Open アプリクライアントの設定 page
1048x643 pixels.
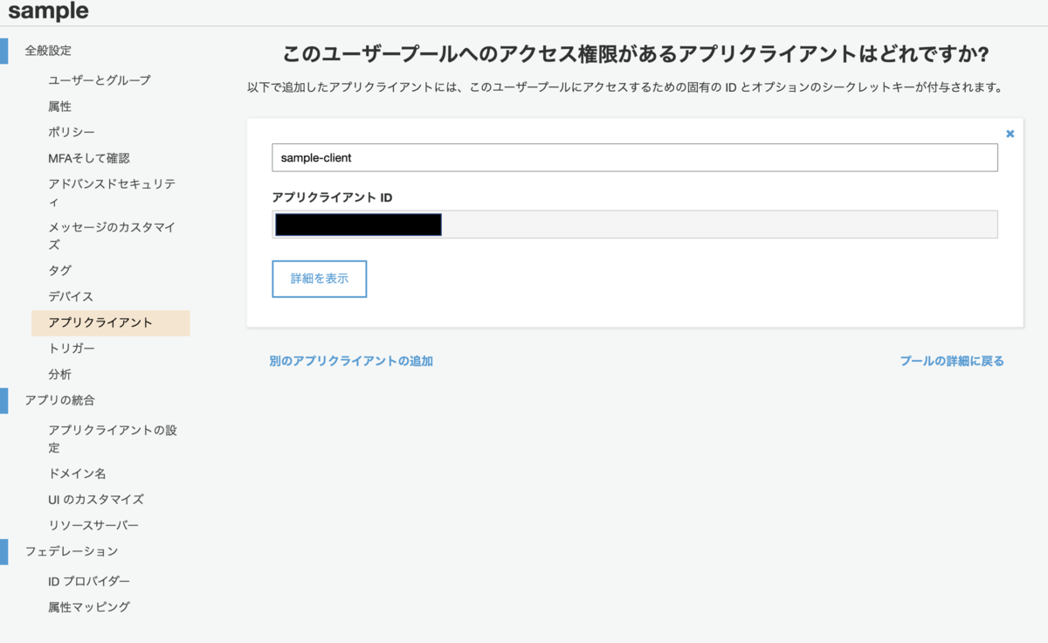point(114,439)
